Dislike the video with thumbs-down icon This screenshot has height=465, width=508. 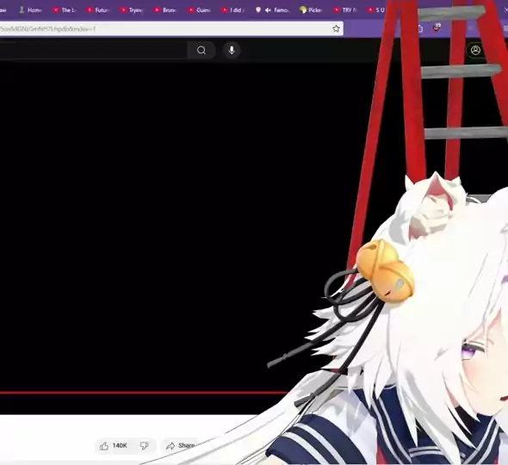click(145, 446)
